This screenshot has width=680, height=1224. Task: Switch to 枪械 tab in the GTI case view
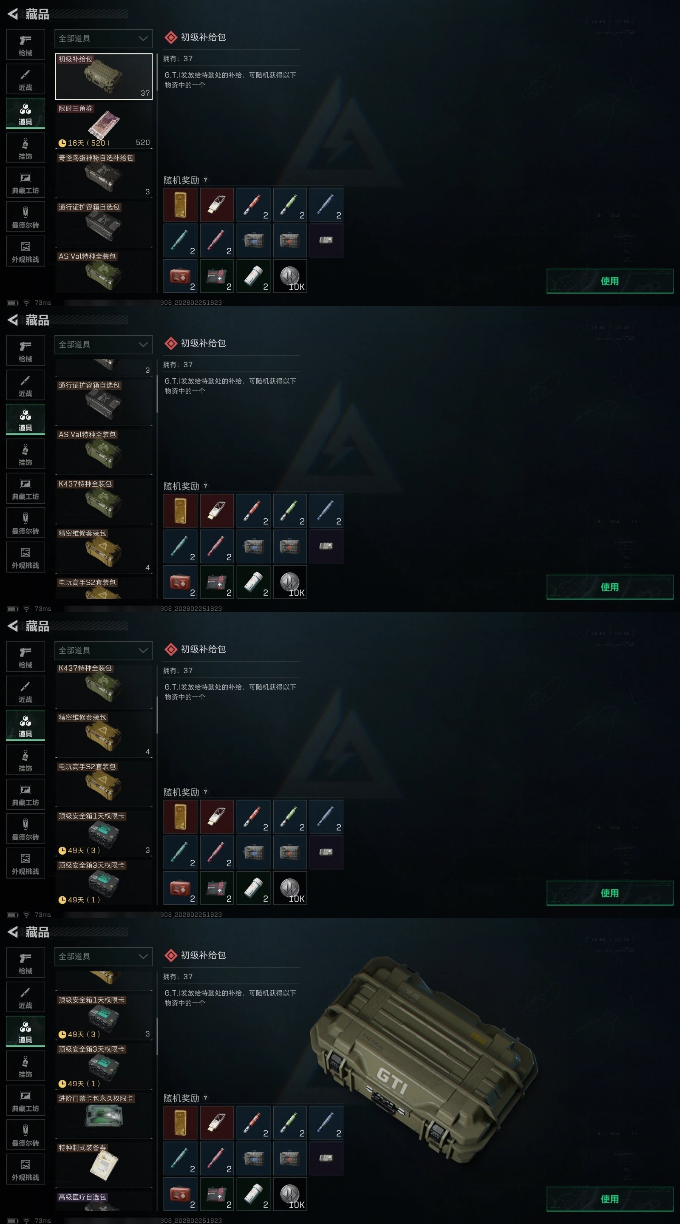pyautogui.click(x=25, y=963)
